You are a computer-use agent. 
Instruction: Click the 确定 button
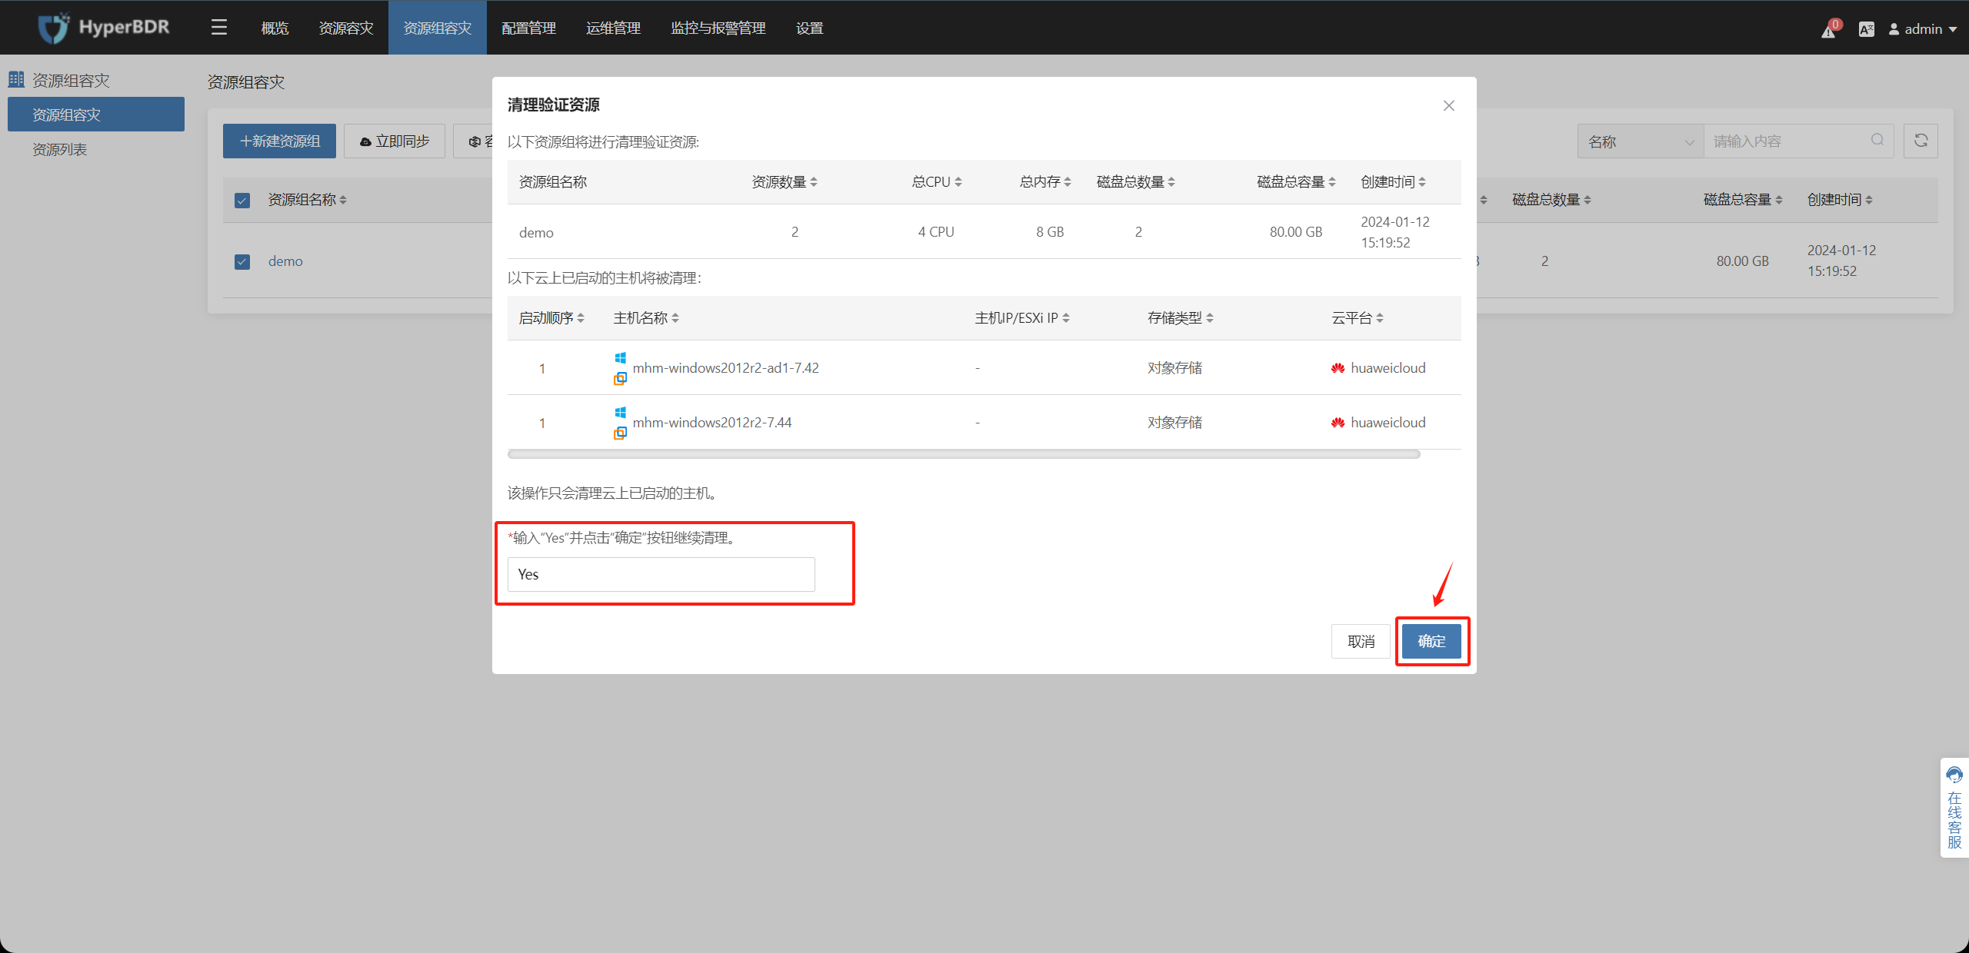pyautogui.click(x=1431, y=641)
